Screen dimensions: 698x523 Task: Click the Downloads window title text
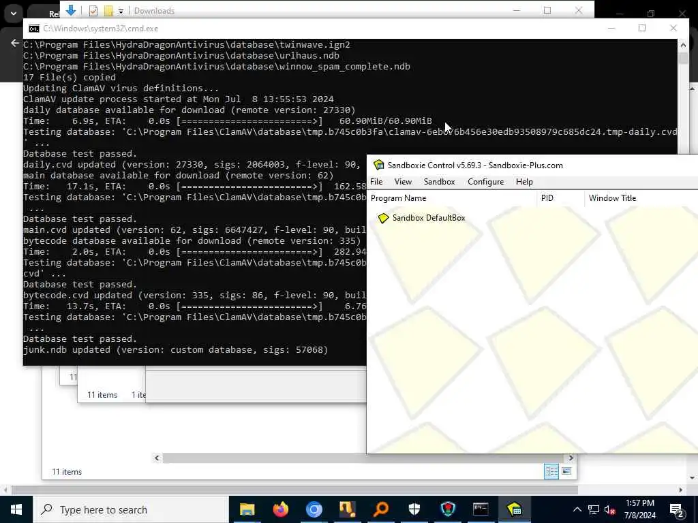point(154,11)
